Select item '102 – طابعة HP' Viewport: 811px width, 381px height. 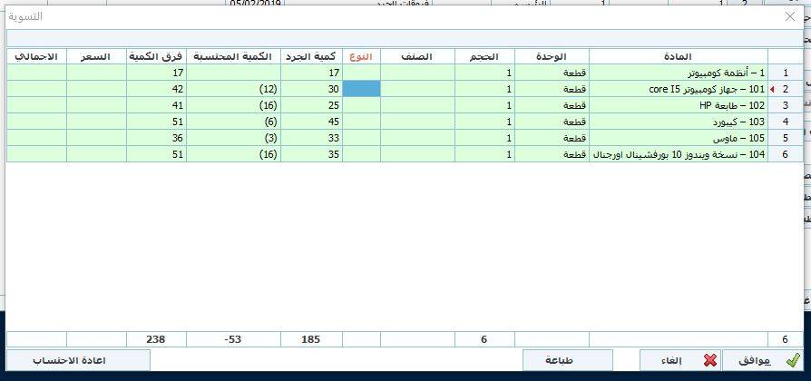(679, 105)
